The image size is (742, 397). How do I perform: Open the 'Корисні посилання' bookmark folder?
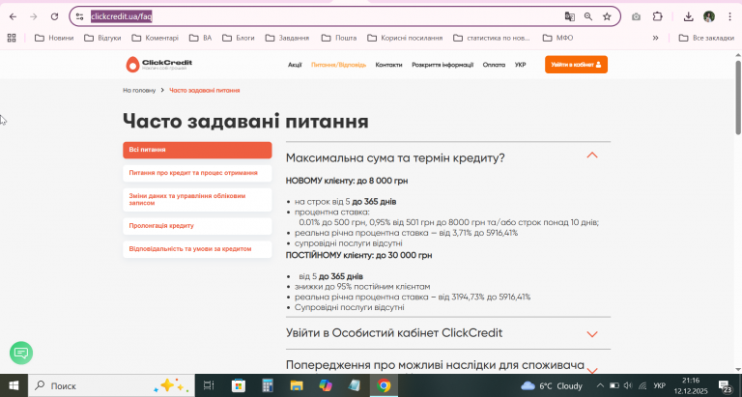405,38
